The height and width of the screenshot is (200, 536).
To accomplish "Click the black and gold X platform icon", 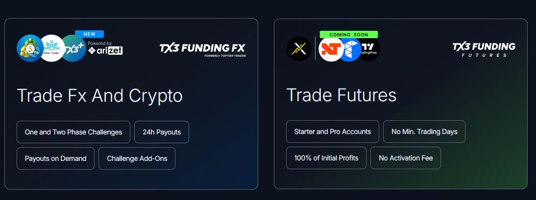I will coord(299,49).
